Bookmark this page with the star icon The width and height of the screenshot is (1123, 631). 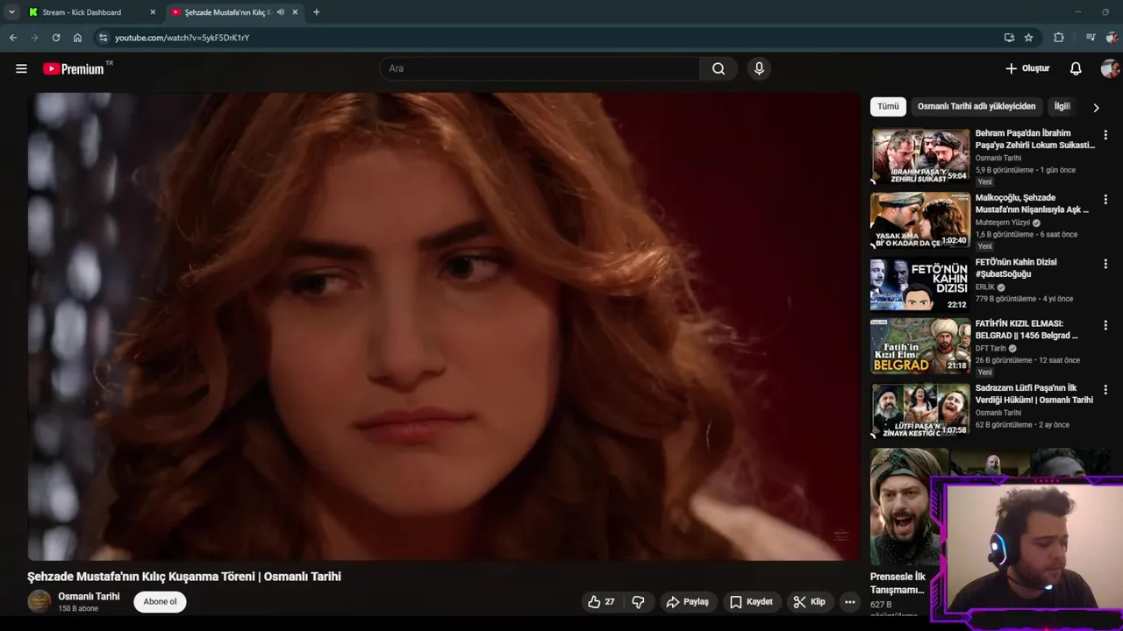tap(1028, 38)
